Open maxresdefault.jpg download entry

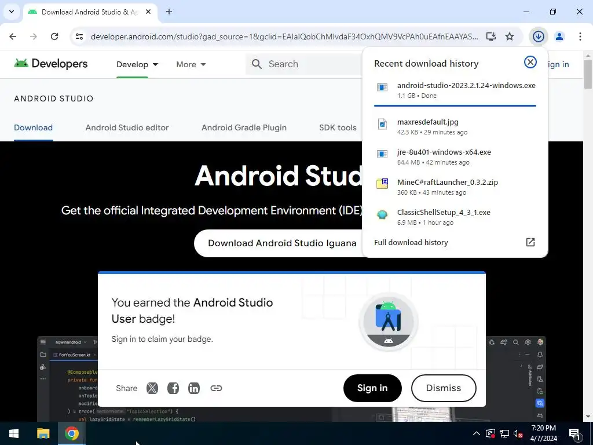coord(455,127)
